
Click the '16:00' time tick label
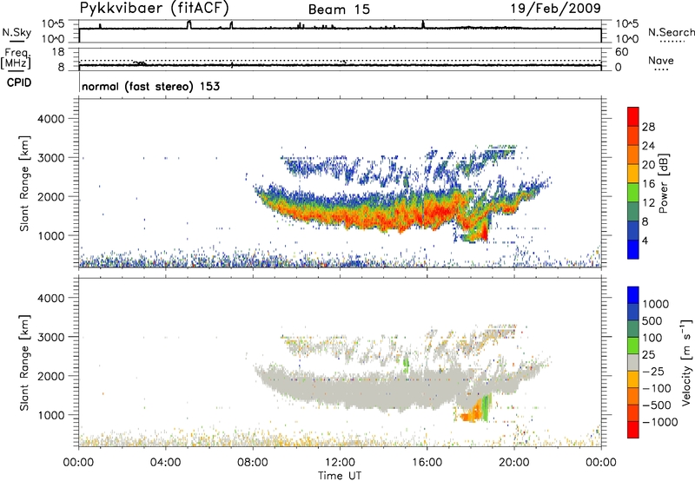click(x=427, y=463)
